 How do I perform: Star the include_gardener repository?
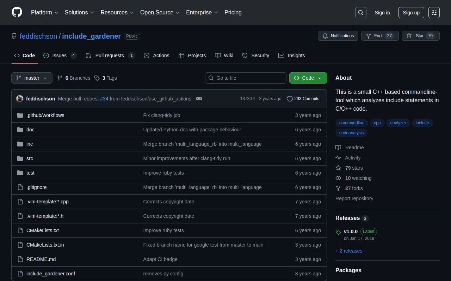point(420,36)
